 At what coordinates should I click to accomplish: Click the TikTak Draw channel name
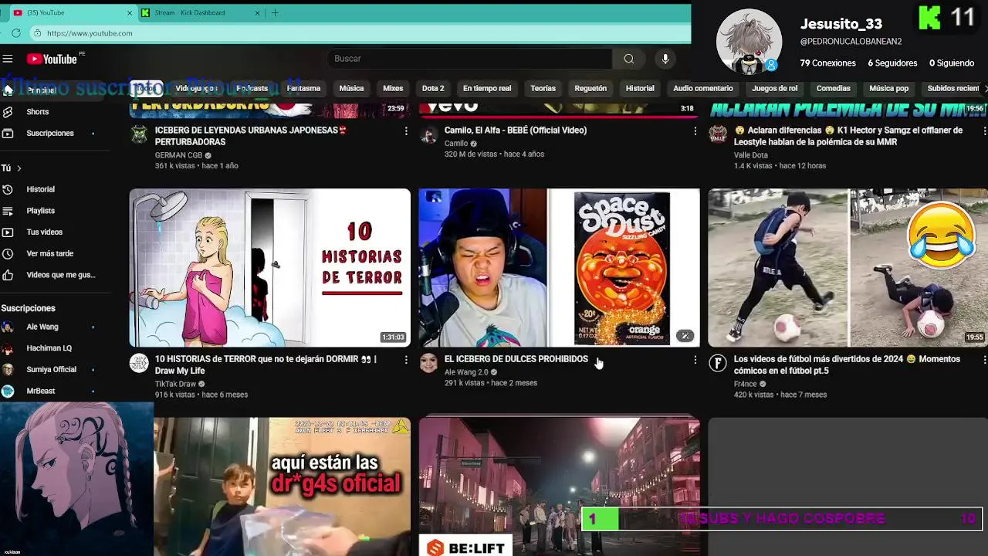click(175, 384)
